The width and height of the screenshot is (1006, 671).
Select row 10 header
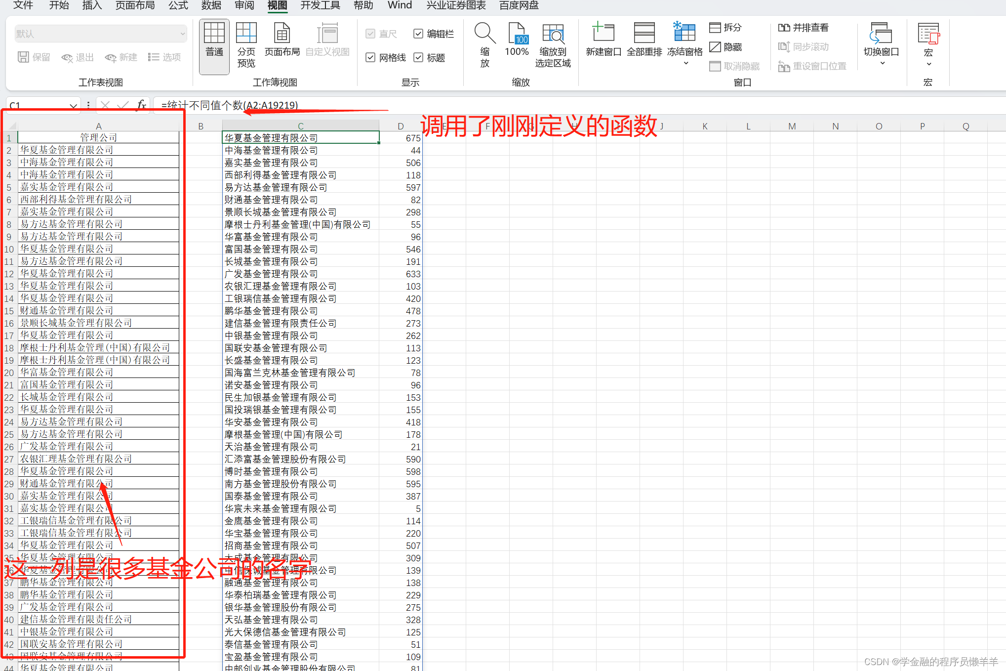[x=9, y=249]
